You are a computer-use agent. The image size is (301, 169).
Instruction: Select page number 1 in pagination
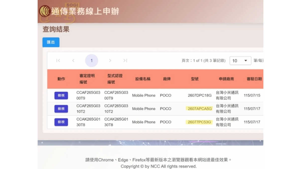(x=92, y=61)
